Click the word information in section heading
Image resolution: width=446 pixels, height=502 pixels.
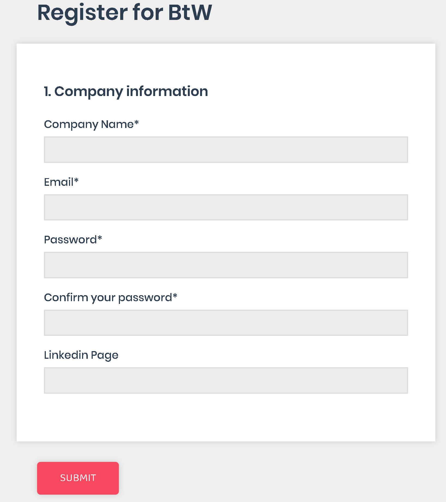tap(167, 91)
